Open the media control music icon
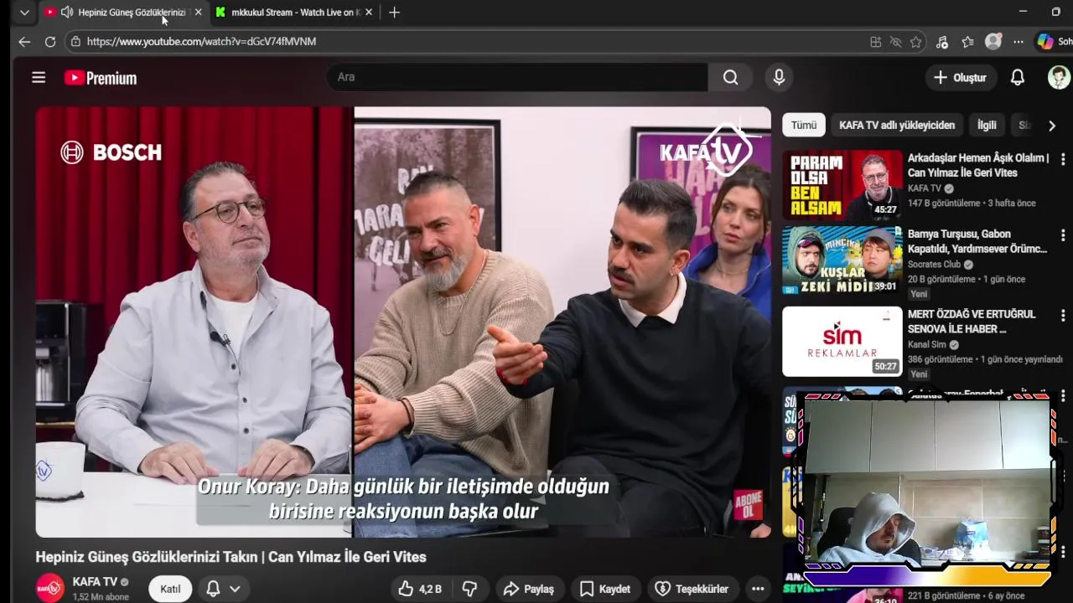Viewport: 1073px width, 603px height. [x=942, y=42]
